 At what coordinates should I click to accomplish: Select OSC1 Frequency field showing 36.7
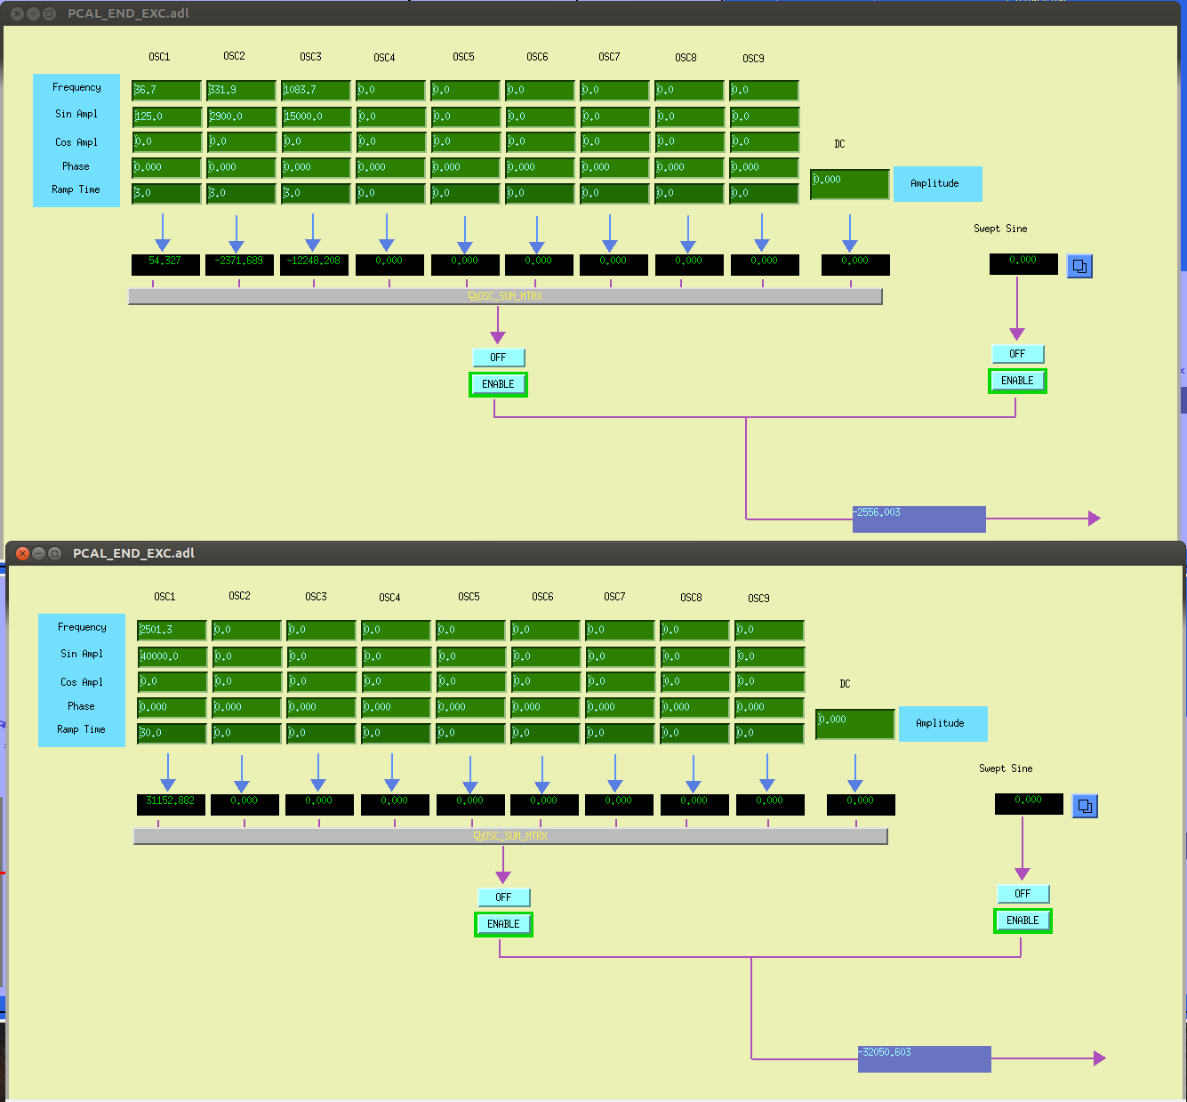tap(166, 91)
